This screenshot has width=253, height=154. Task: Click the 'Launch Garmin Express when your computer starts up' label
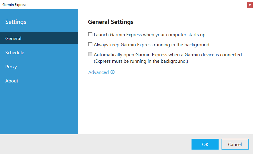pos(150,35)
